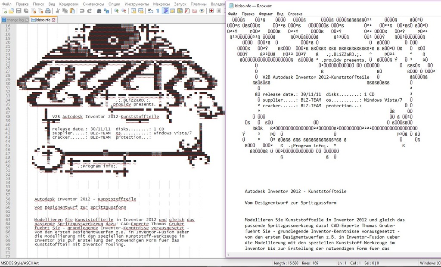This screenshot has width=441, height=267.
Task: Undo the last action
Action: 82,11
